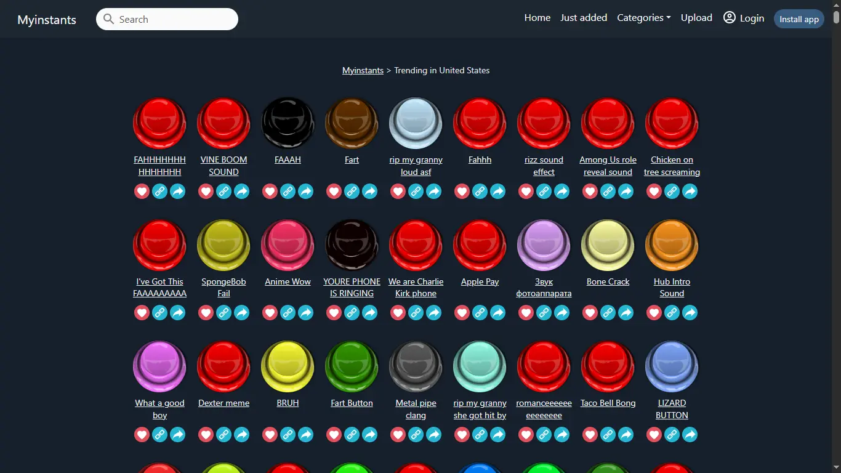Expand the Categories dropdown
The width and height of the screenshot is (841, 473).
pyautogui.click(x=644, y=18)
